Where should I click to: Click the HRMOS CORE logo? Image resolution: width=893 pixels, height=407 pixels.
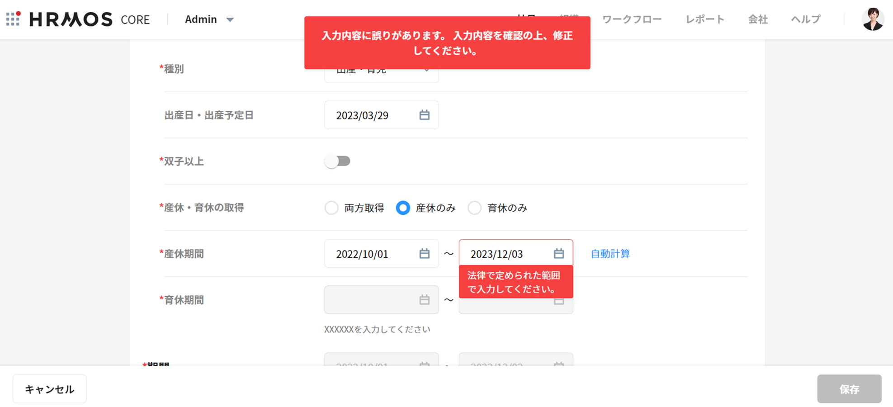(89, 19)
